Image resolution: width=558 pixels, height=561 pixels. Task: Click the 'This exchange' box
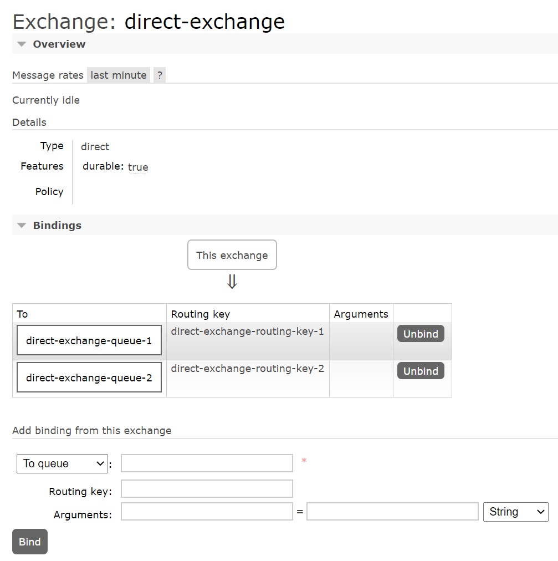pos(232,255)
